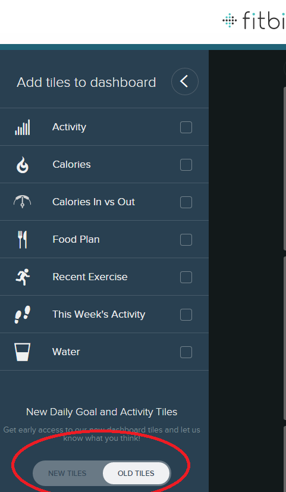Check the Calories tile checkbox
This screenshot has height=492, width=286.
coord(186,165)
